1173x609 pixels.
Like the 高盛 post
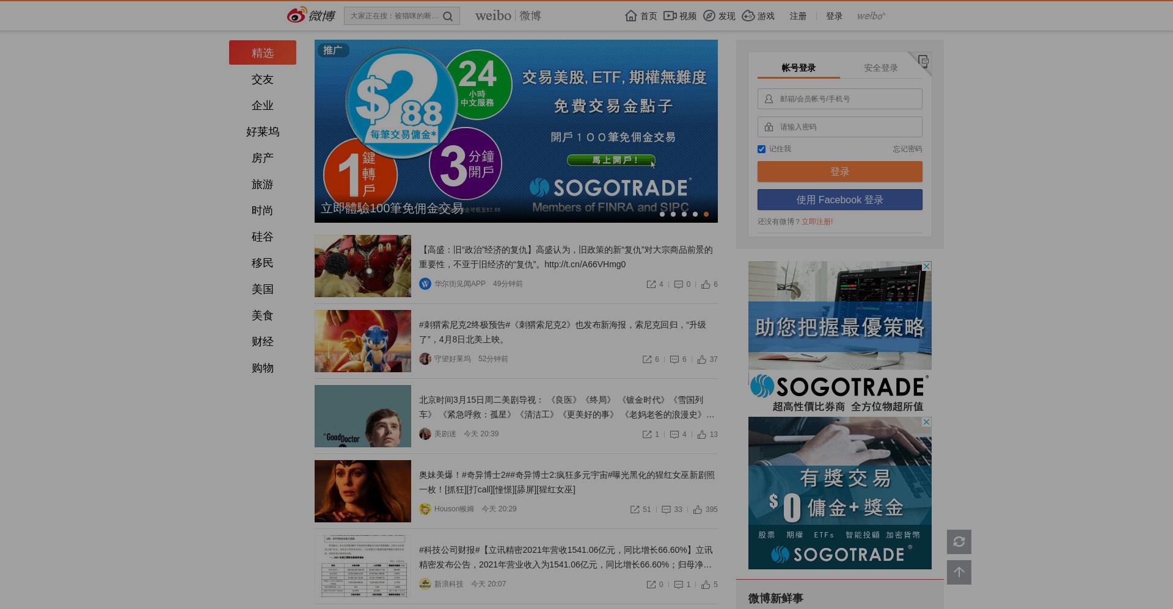click(706, 284)
